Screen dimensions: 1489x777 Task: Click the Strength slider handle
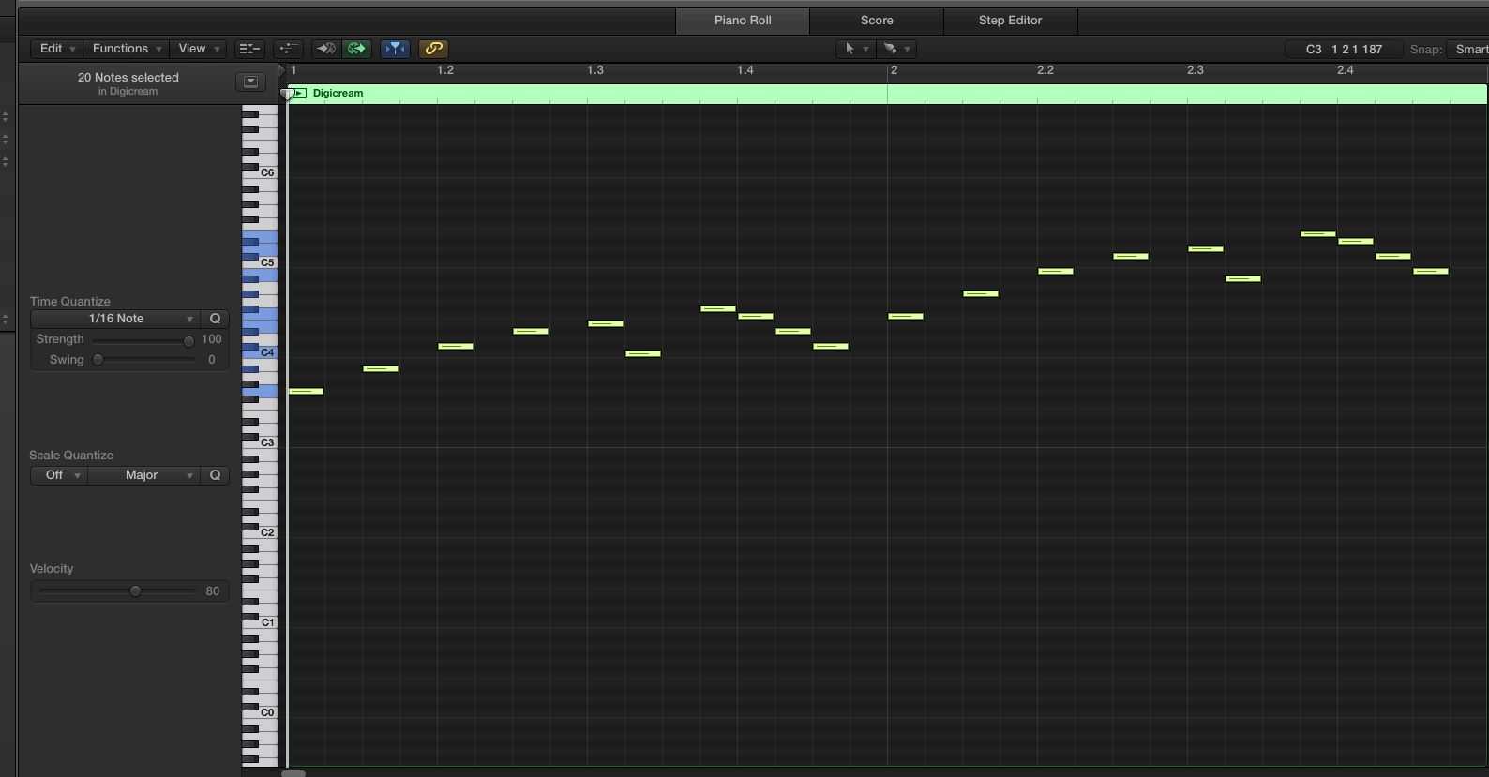point(188,340)
